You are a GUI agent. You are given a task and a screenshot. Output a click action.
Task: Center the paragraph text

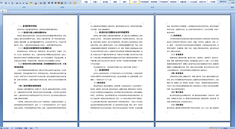(x=52, y=3)
